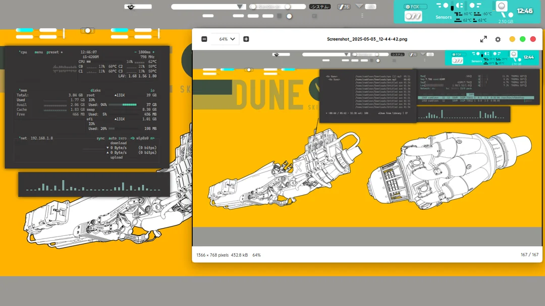This screenshot has width=545, height=306.
Task: Click the green maximize circle of image viewer
Action: [x=522, y=39]
